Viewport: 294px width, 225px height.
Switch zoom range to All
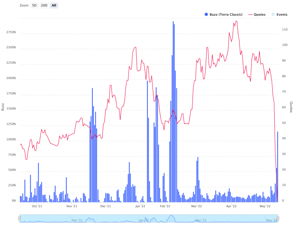pyautogui.click(x=54, y=5)
